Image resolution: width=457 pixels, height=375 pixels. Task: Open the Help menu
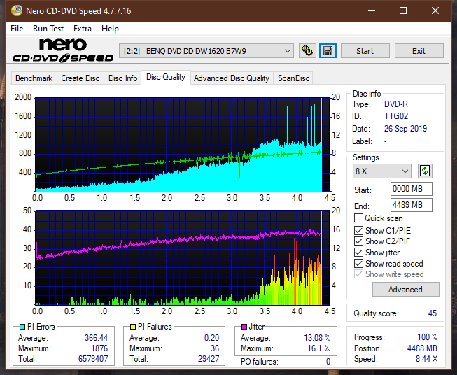110,29
